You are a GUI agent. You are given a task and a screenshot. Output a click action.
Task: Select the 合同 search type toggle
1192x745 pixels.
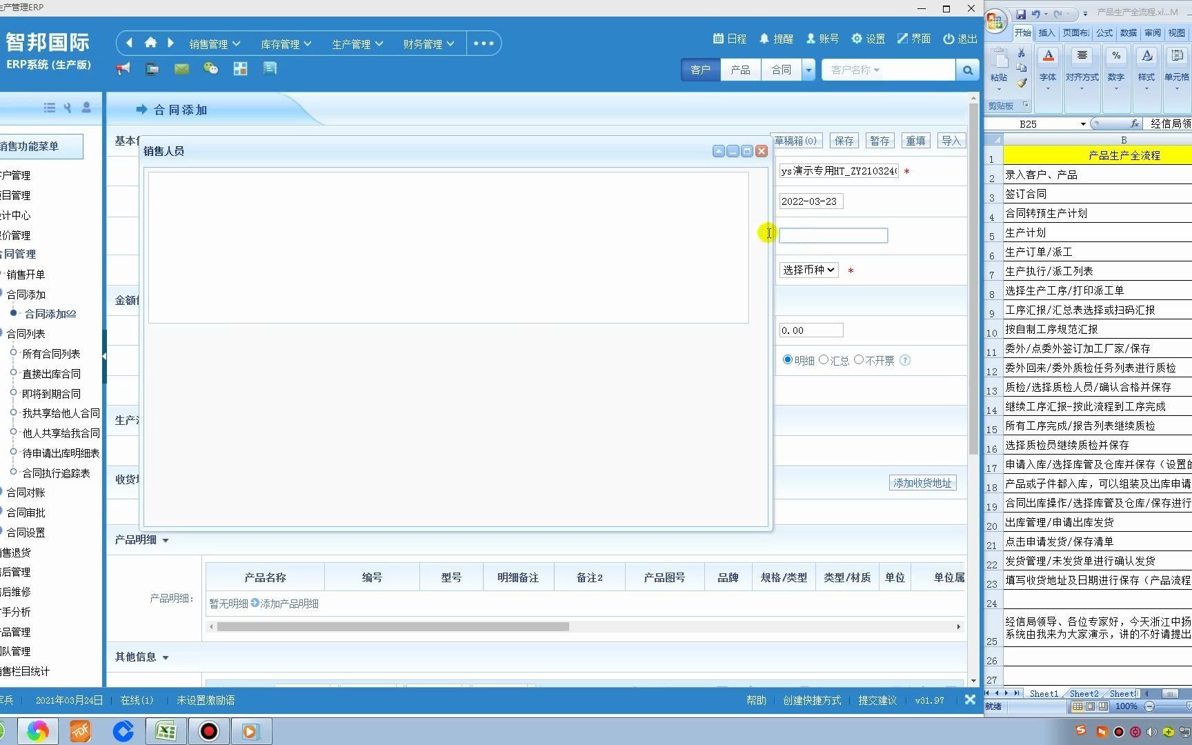[781, 70]
